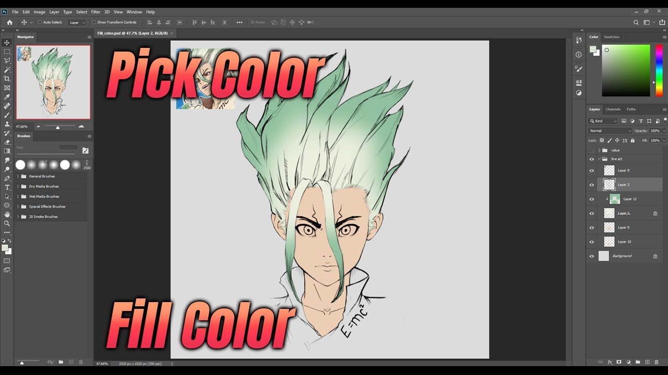Expand General Brushes folder
Image resolution: width=668 pixels, height=375 pixels.
(x=18, y=177)
